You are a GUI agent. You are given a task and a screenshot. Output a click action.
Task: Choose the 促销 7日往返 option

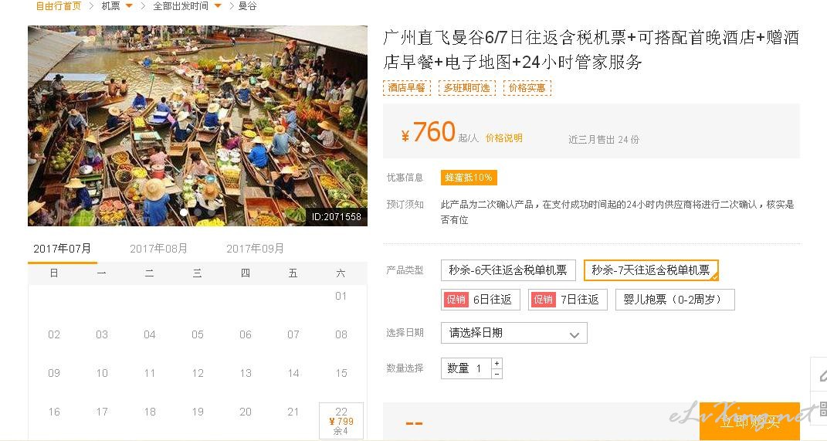[x=568, y=300]
